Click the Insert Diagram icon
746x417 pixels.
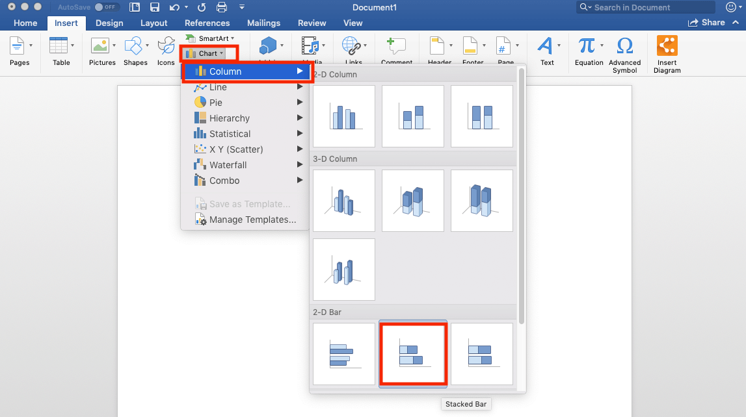(x=667, y=45)
